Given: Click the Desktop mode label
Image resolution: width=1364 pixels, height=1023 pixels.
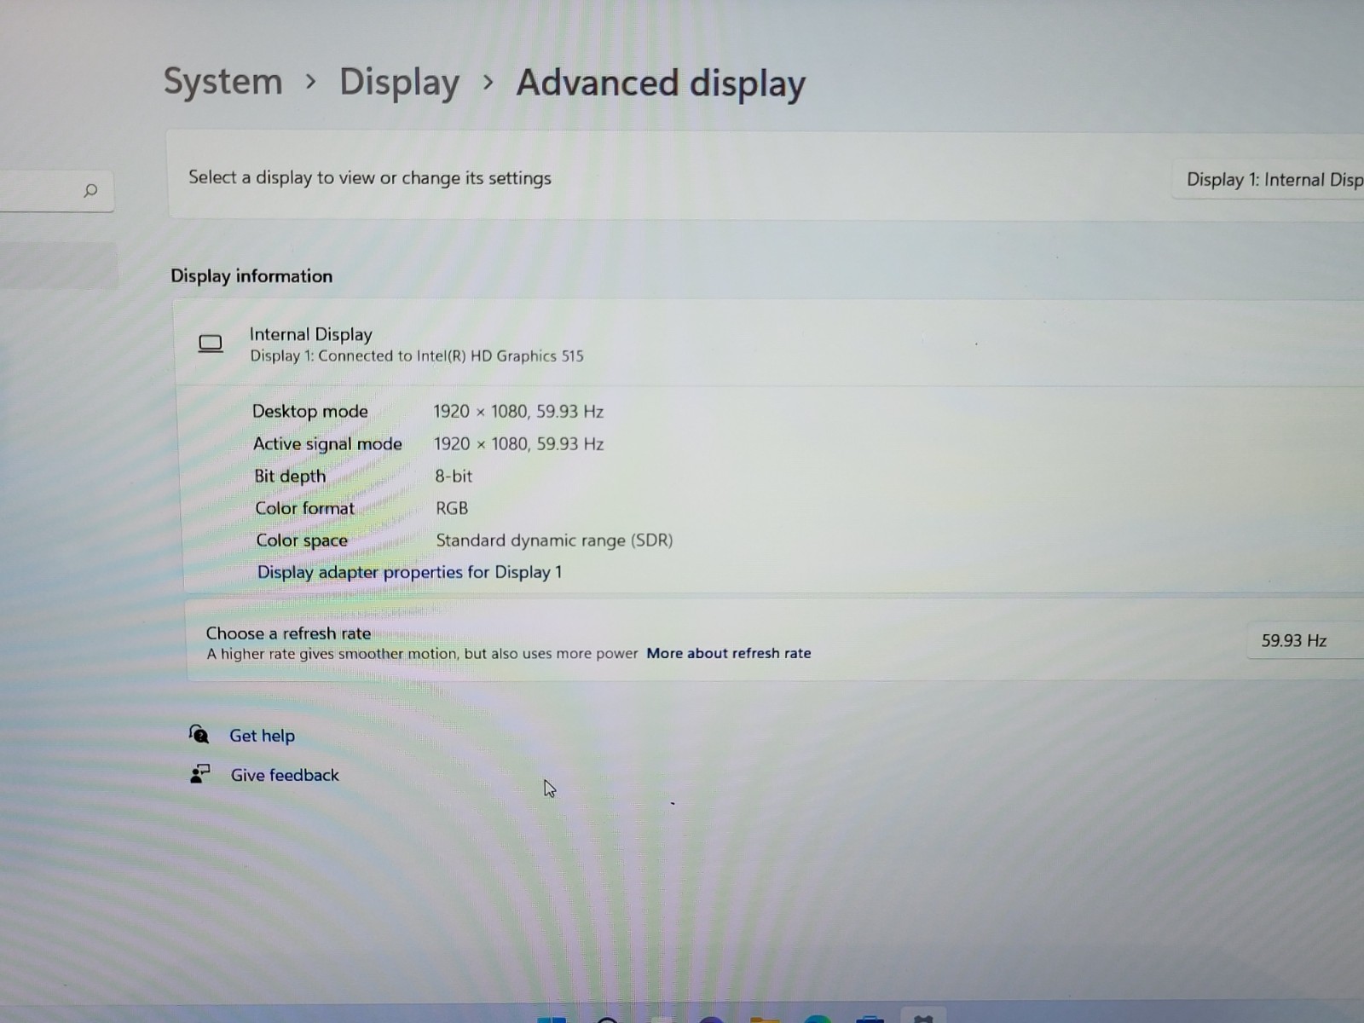Looking at the screenshot, I should point(309,411).
